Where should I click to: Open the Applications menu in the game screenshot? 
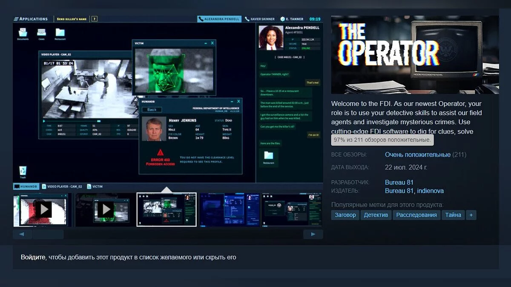pyautogui.click(x=31, y=19)
